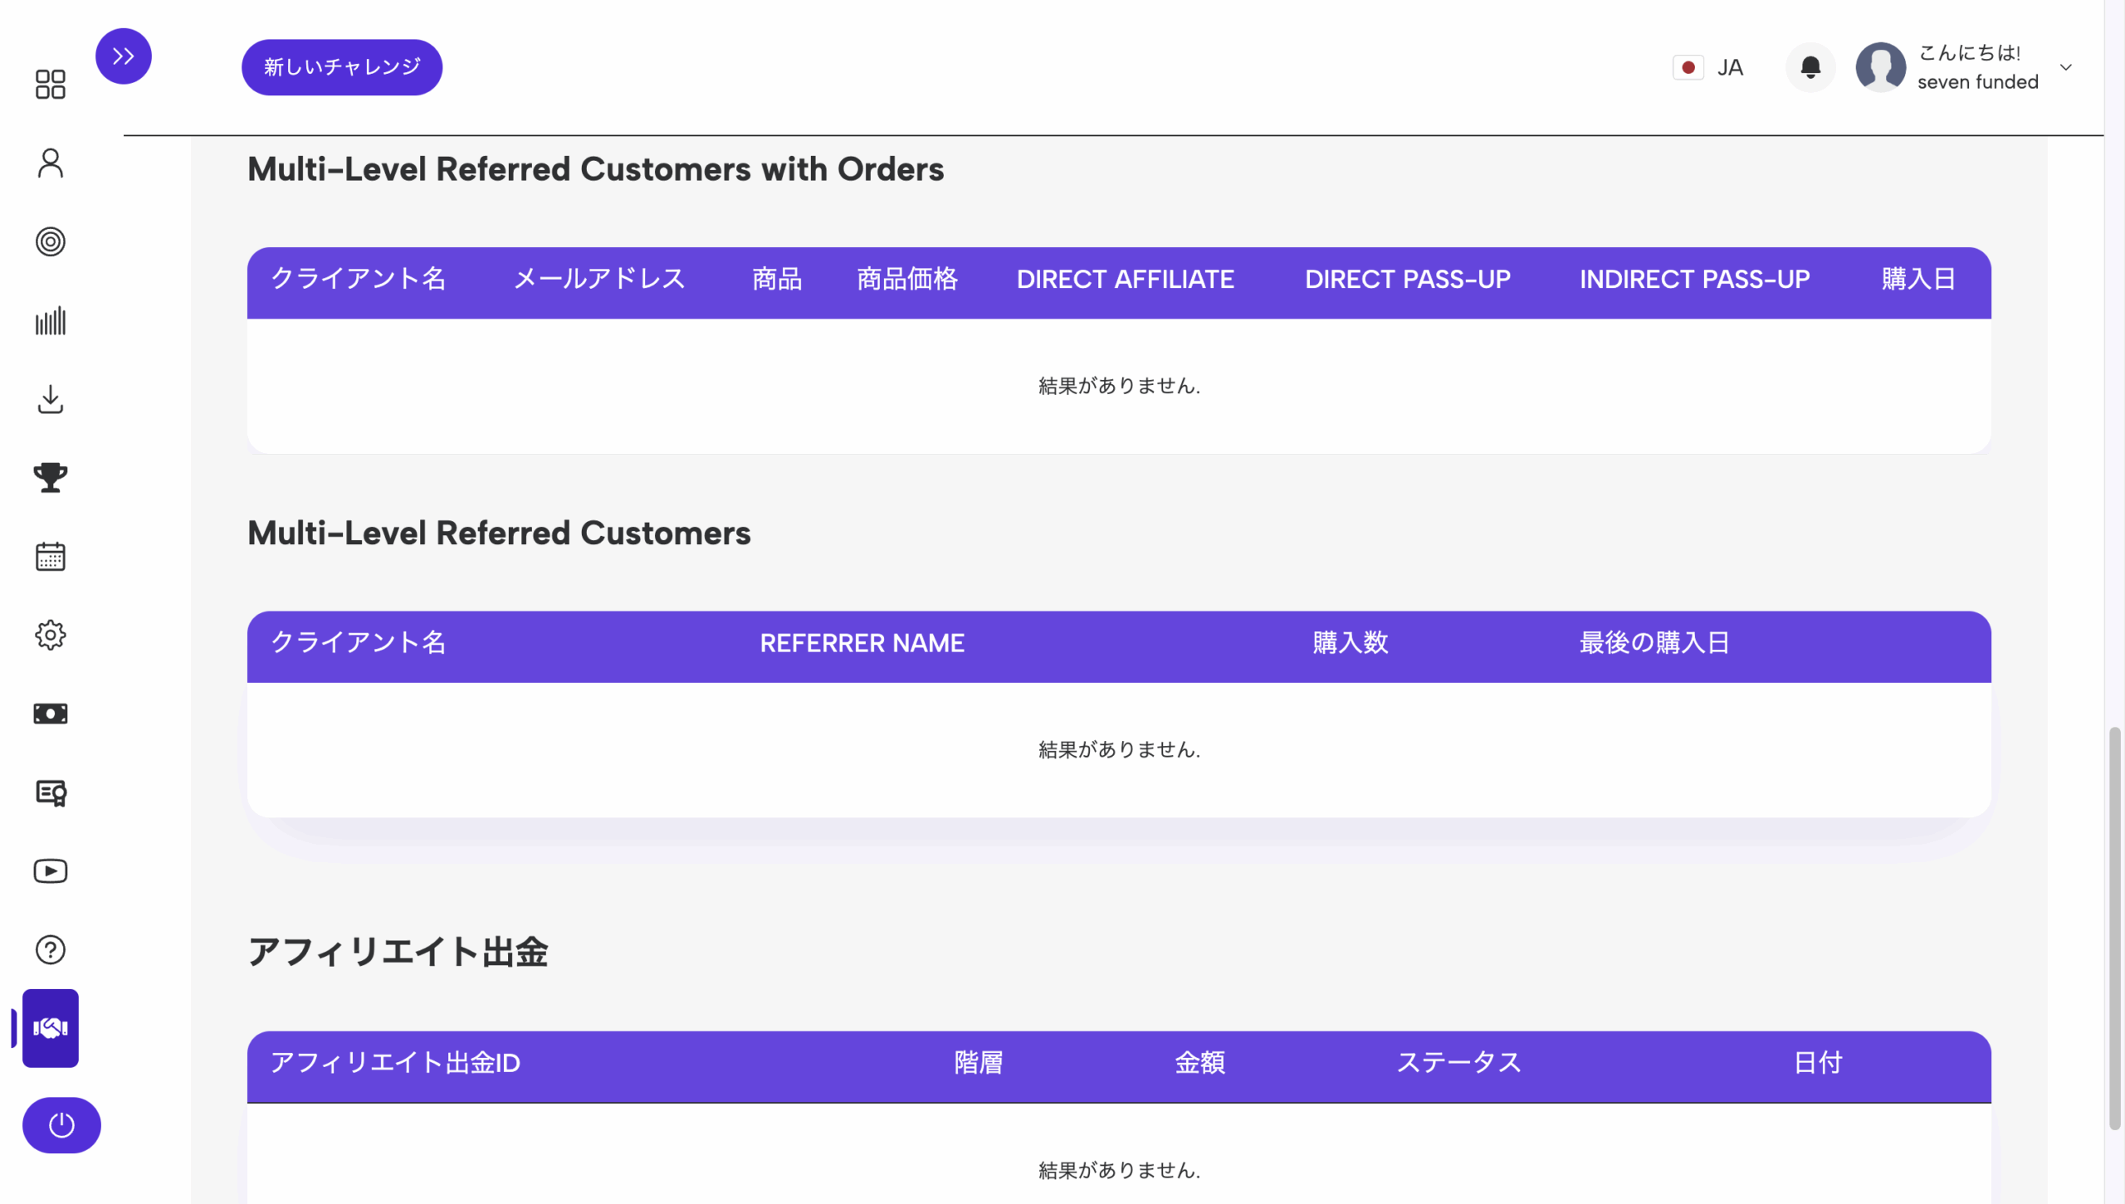Expand the seven funded user menu chevron

point(2066,67)
